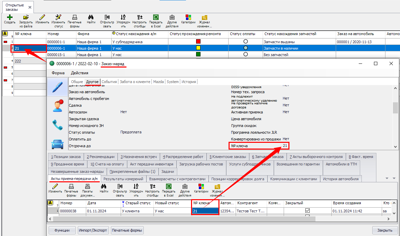
Task: Open Пакеты документов in the acts toolbar
Action: (x=87, y=186)
